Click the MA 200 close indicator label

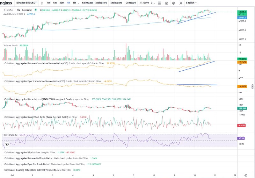point(14,14)
